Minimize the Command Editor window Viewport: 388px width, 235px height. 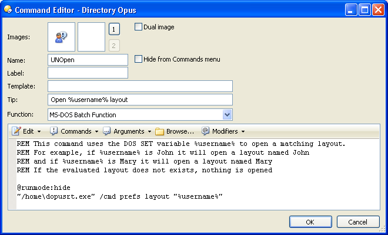point(351,10)
